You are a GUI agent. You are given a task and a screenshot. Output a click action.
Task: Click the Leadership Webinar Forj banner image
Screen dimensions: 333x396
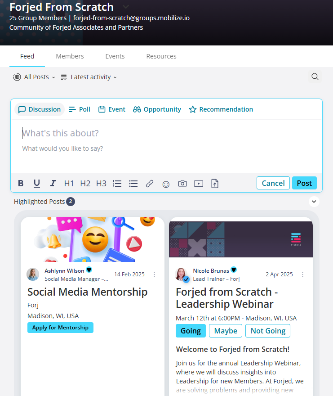click(241, 239)
